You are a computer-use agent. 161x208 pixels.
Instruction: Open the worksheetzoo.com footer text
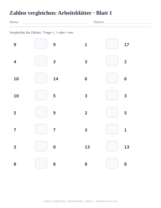click(x=106, y=201)
